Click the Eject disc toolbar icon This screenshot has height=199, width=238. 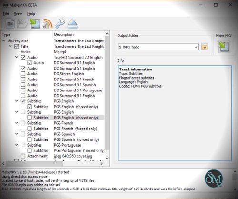tap(72, 23)
